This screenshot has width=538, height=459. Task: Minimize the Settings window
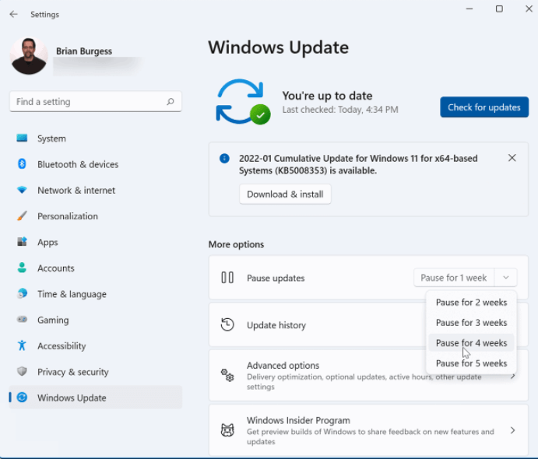coord(469,9)
